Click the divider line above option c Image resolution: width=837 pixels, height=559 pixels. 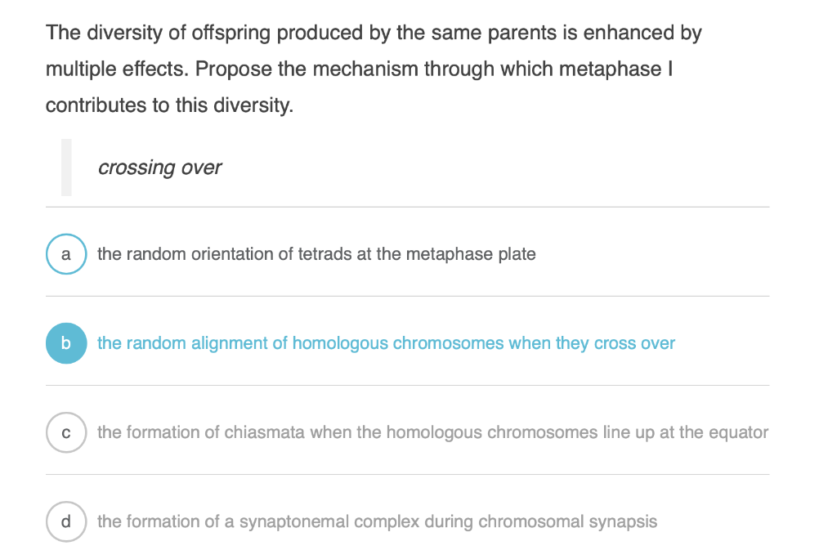[x=409, y=386]
